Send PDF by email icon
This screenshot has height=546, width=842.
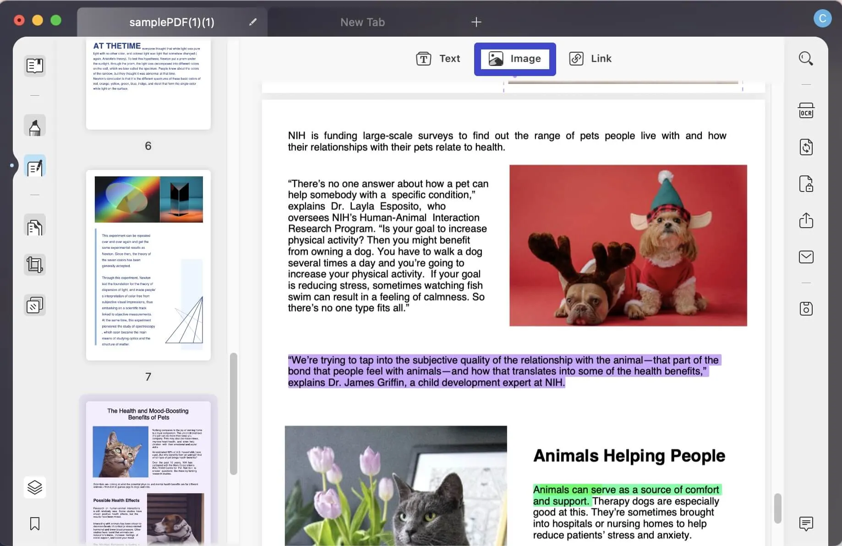point(806,257)
